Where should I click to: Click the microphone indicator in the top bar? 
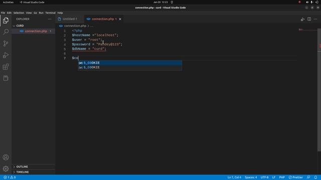pyautogui.click(x=312, y=2)
